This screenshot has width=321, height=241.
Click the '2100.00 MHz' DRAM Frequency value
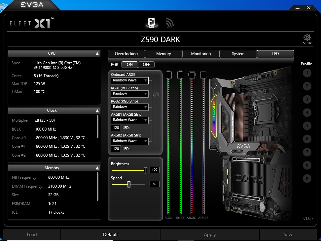(x=59, y=186)
